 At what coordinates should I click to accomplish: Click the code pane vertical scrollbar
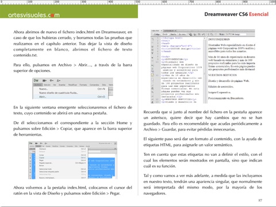pyautogui.click(x=205, y=70)
